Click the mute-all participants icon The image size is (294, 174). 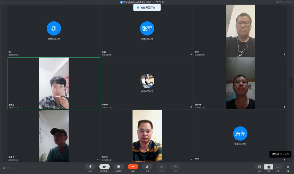point(161,167)
